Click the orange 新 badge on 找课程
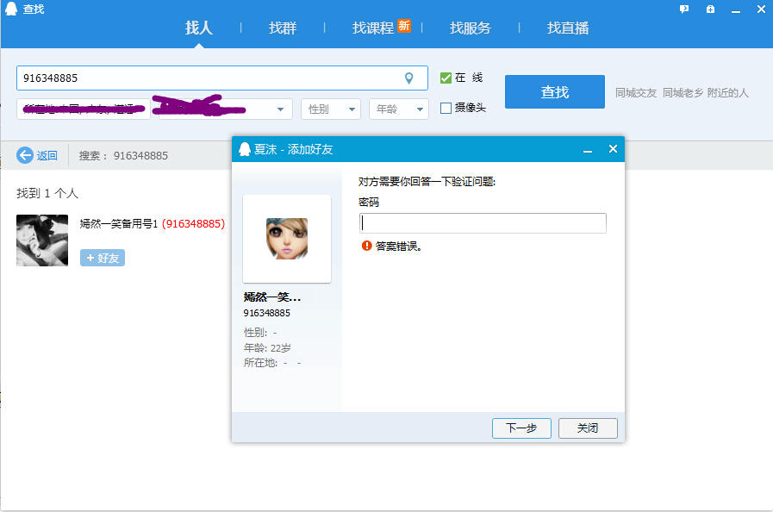 point(404,26)
